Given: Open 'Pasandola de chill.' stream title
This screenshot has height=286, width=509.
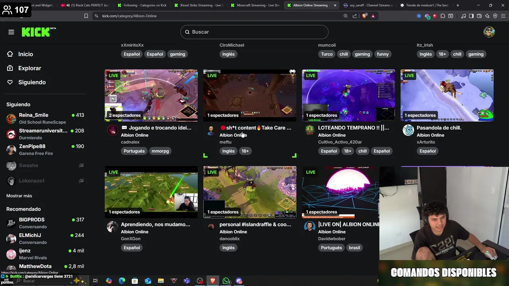Looking at the screenshot, I should 439,128.
